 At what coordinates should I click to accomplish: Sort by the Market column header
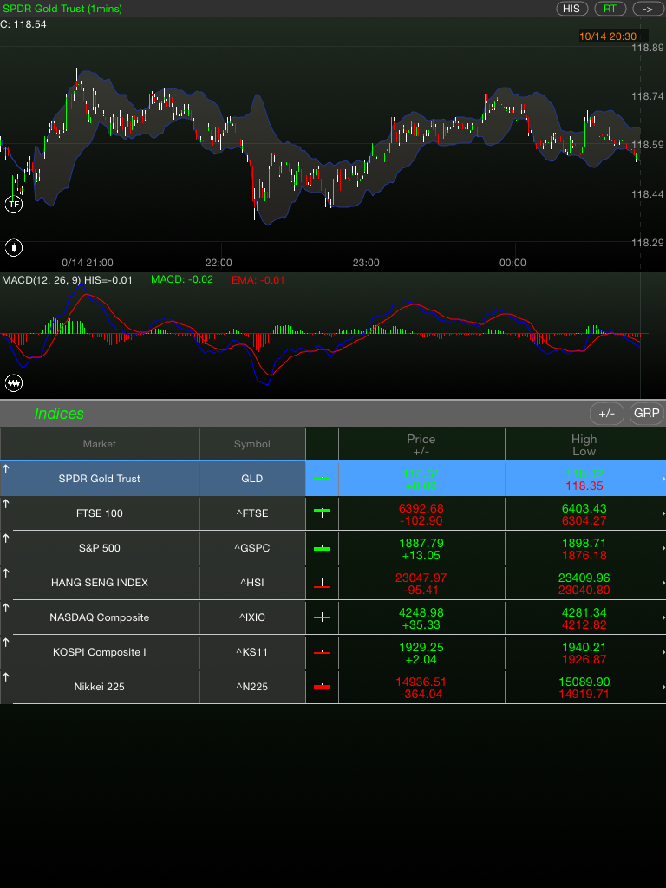(100, 444)
